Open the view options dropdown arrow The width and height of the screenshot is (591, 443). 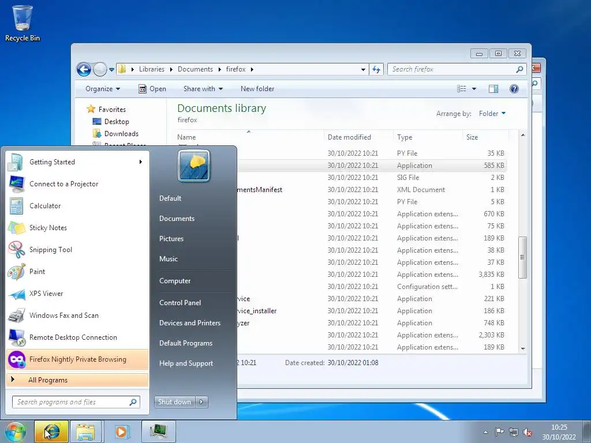(474, 89)
